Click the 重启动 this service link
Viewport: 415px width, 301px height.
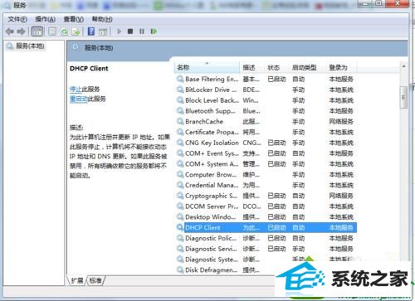[79, 99]
